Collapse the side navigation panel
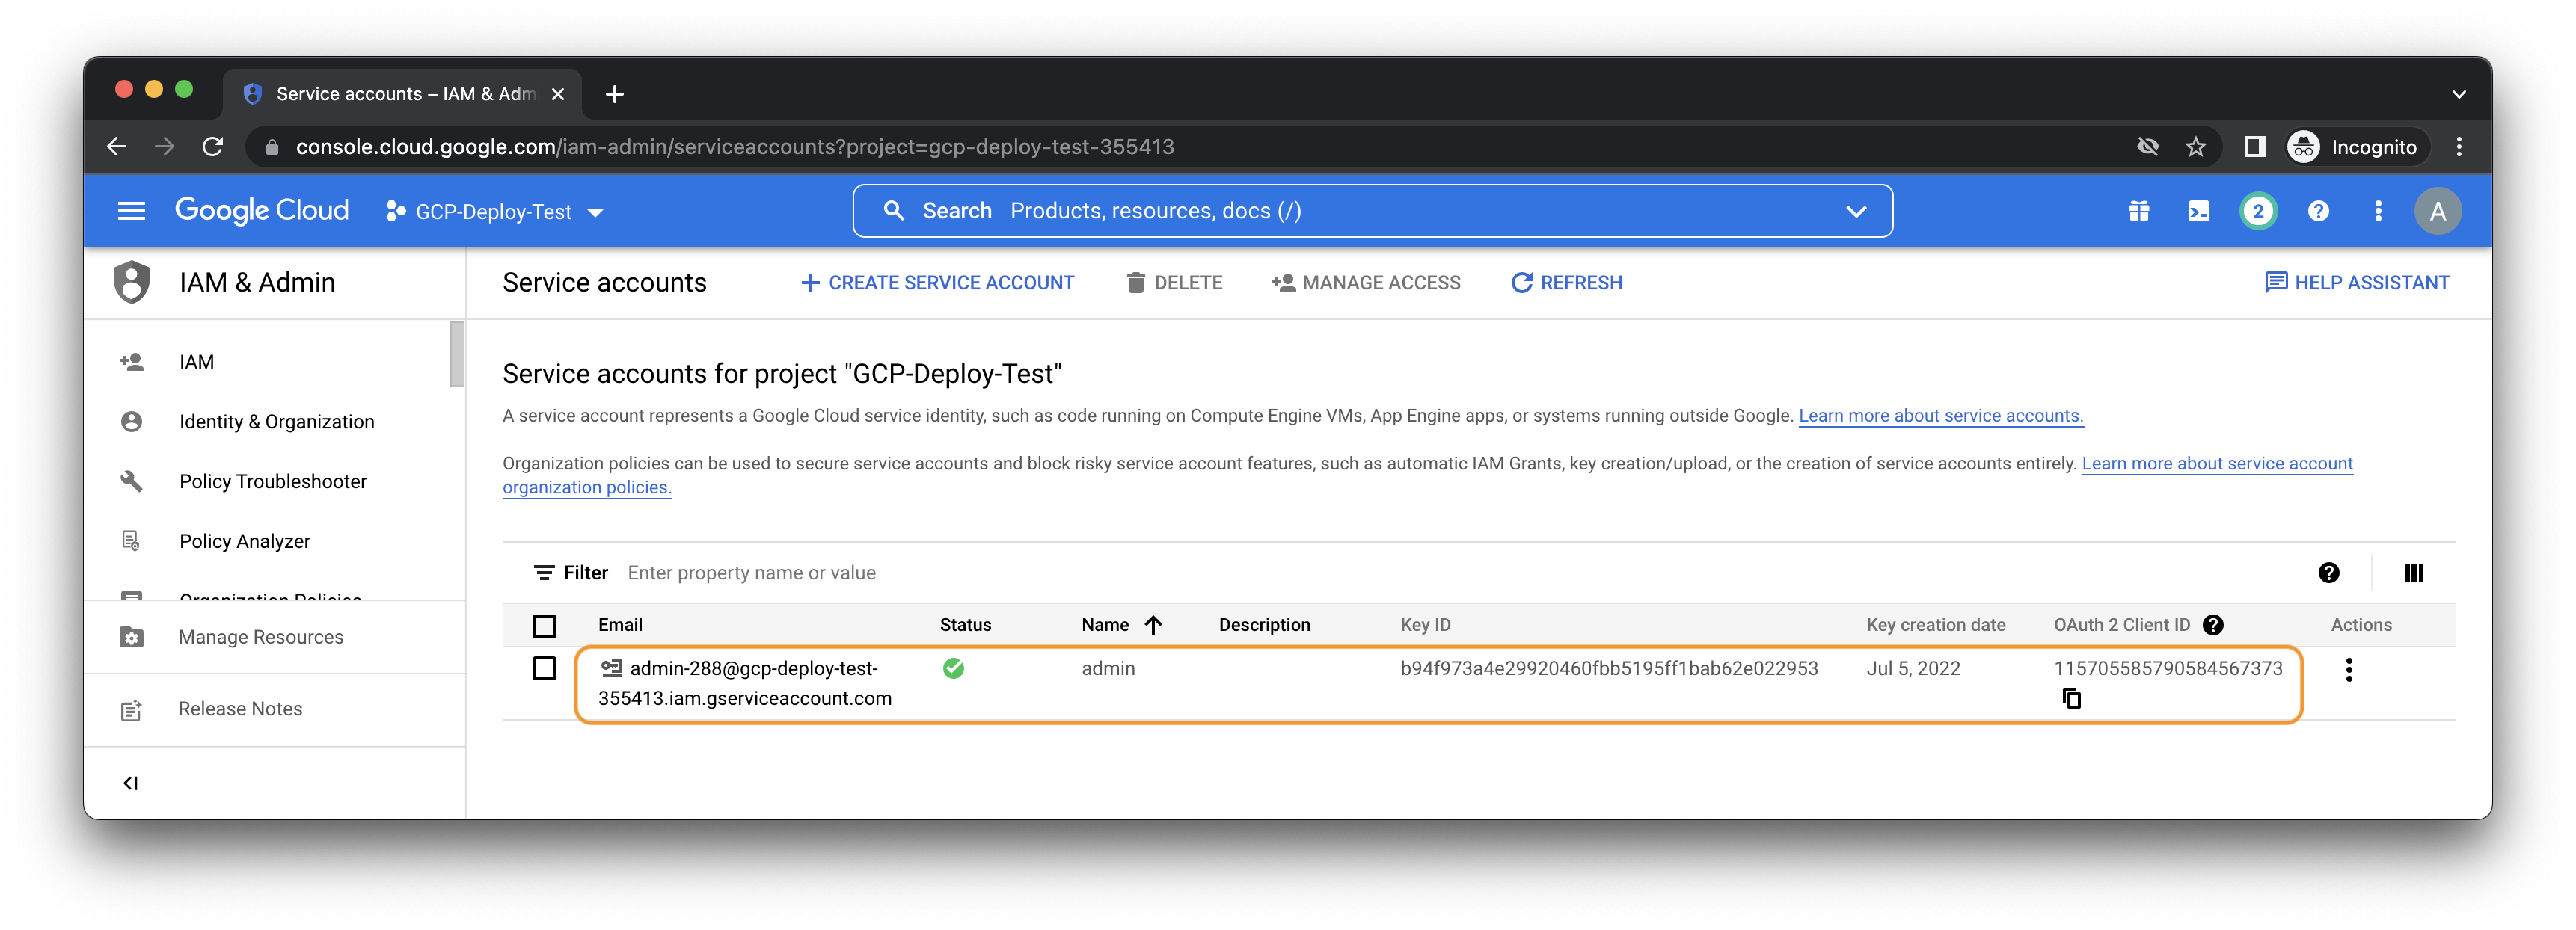The image size is (2576, 930). click(x=130, y=782)
